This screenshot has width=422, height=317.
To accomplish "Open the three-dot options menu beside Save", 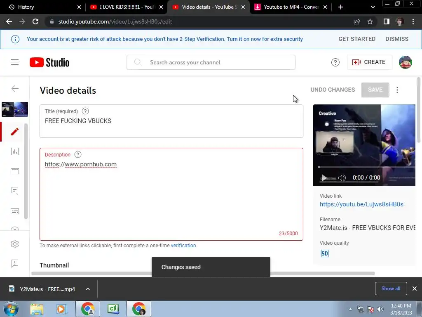I will point(397,90).
